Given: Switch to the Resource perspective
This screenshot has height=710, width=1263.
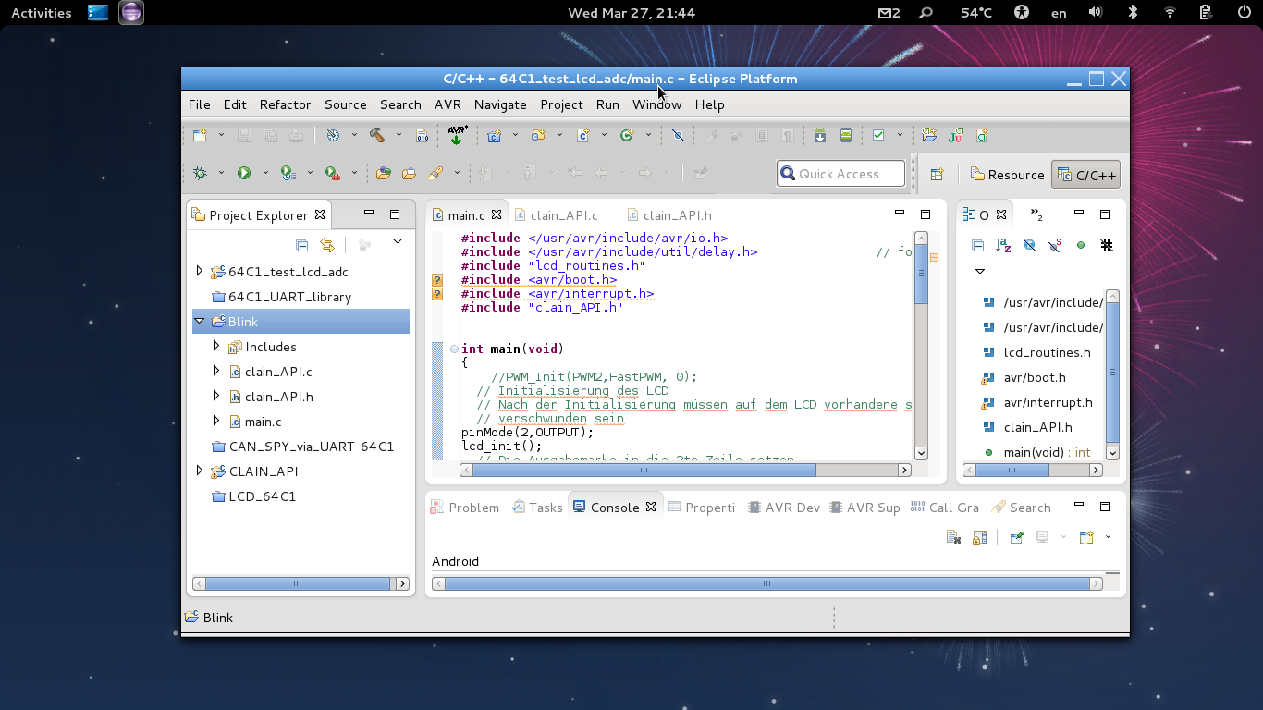Looking at the screenshot, I should click(x=1007, y=175).
